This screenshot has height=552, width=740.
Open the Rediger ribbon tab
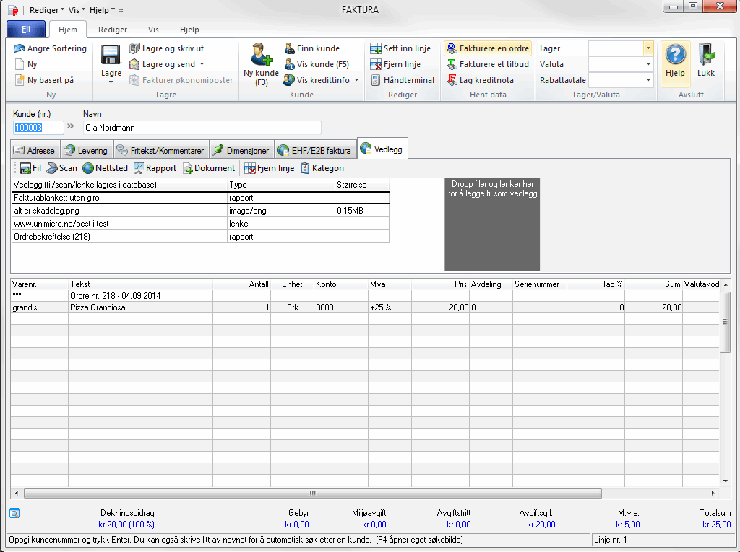click(x=113, y=30)
